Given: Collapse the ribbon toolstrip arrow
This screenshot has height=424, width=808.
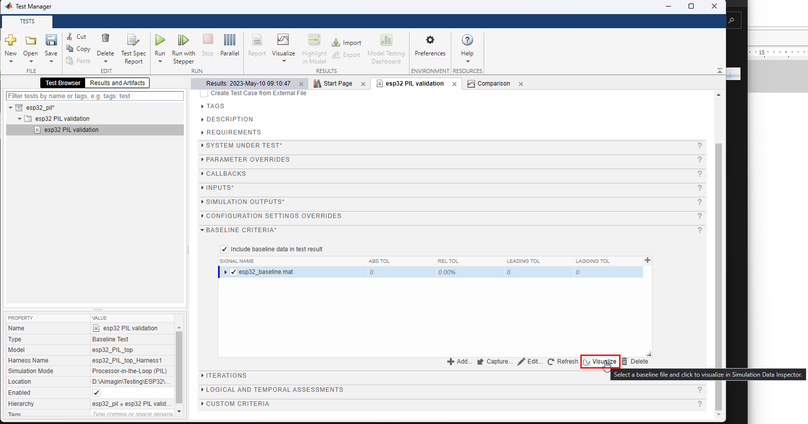Looking at the screenshot, I should point(720,71).
